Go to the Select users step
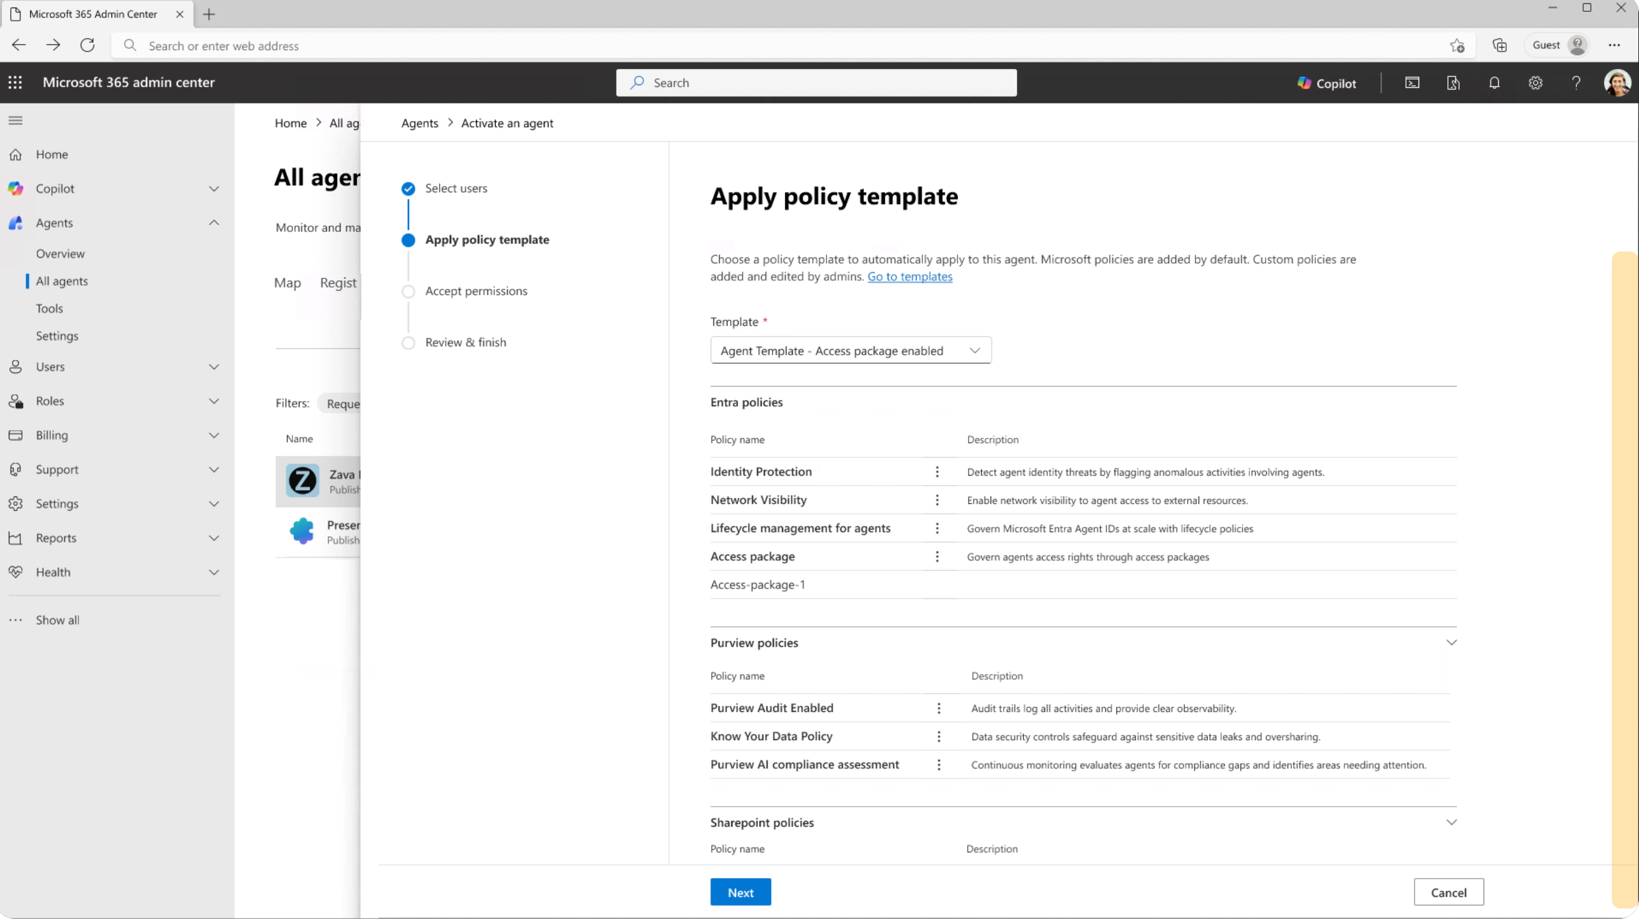This screenshot has height=920, width=1639. click(x=455, y=189)
